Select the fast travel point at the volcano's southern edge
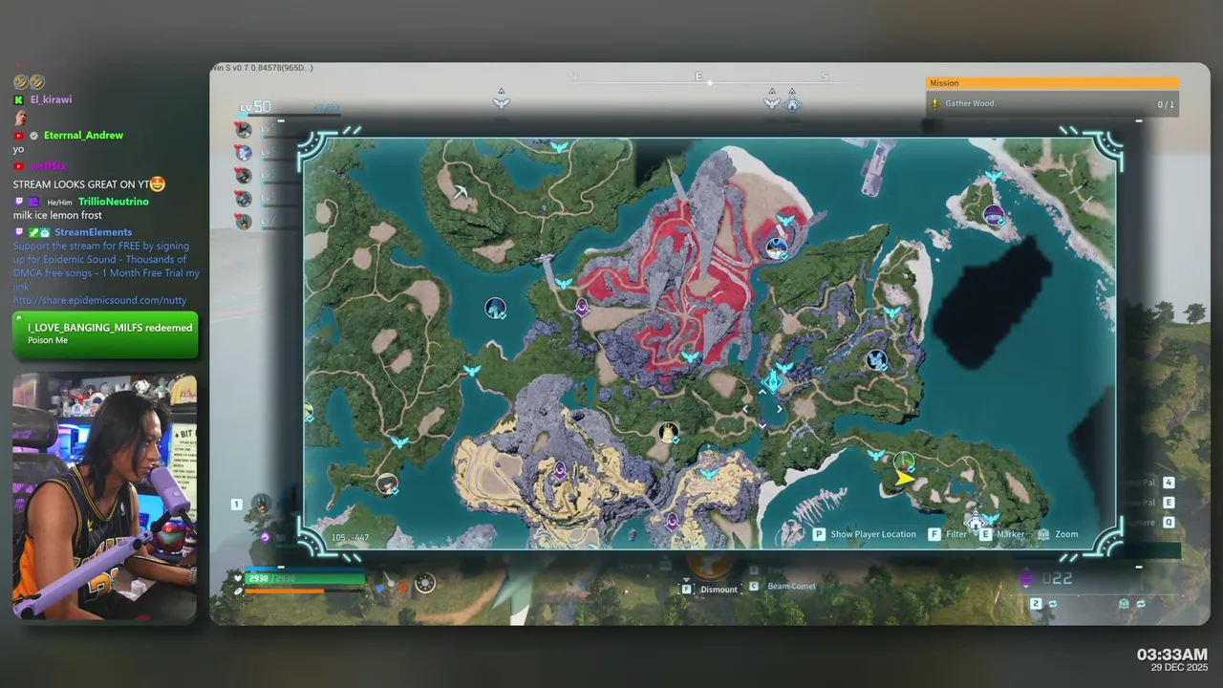The height and width of the screenshot is (688, 1223). [689, 357]
